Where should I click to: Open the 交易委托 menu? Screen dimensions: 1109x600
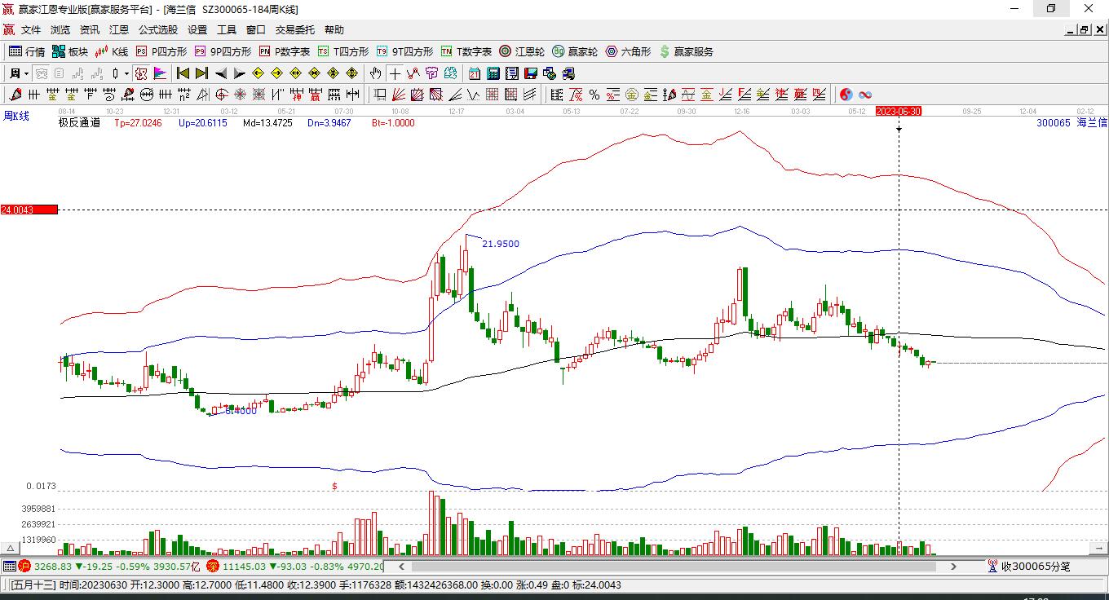295,30
